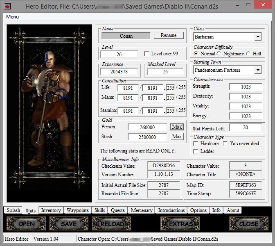Click Max button for Stash gold
Screen dimensions: 275x246
coord(177,137)
